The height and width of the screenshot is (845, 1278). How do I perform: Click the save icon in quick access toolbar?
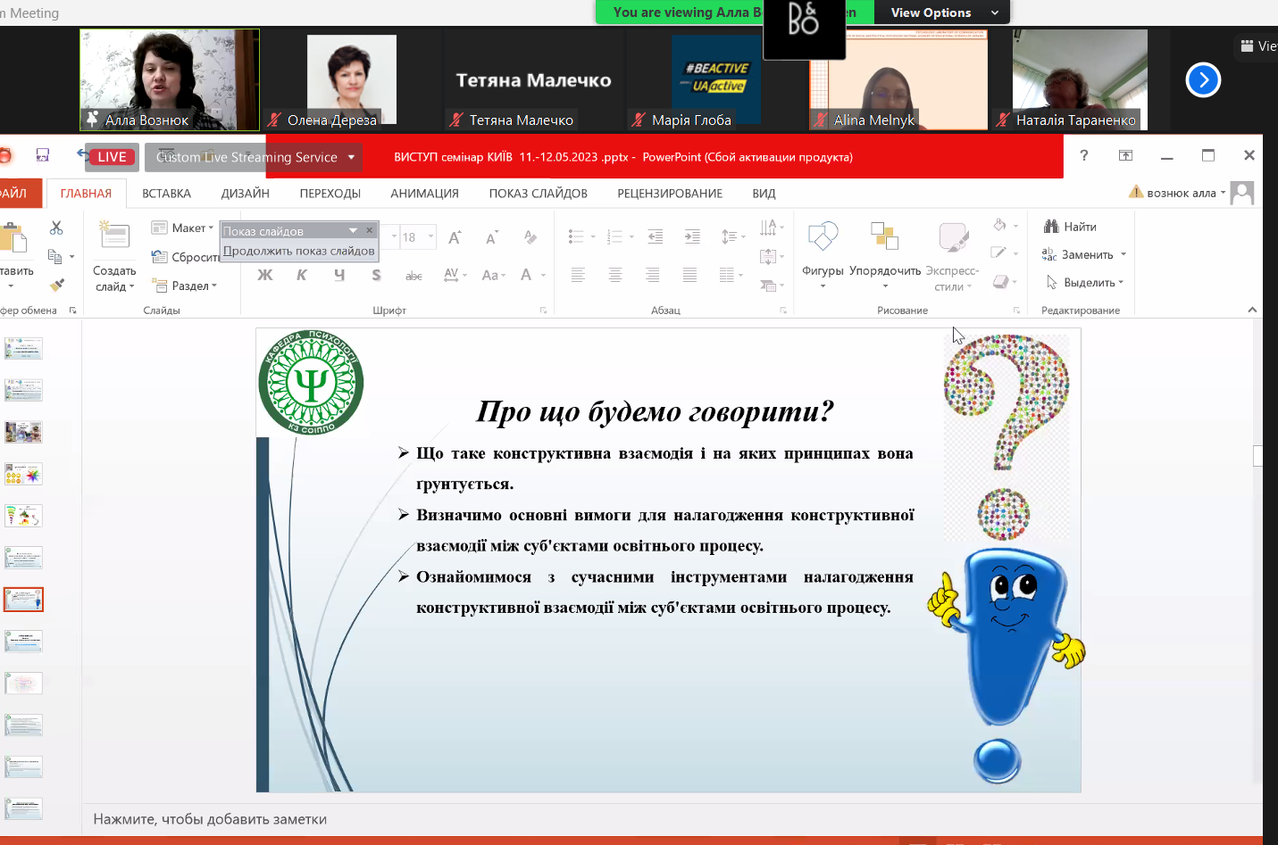point(42,155)
